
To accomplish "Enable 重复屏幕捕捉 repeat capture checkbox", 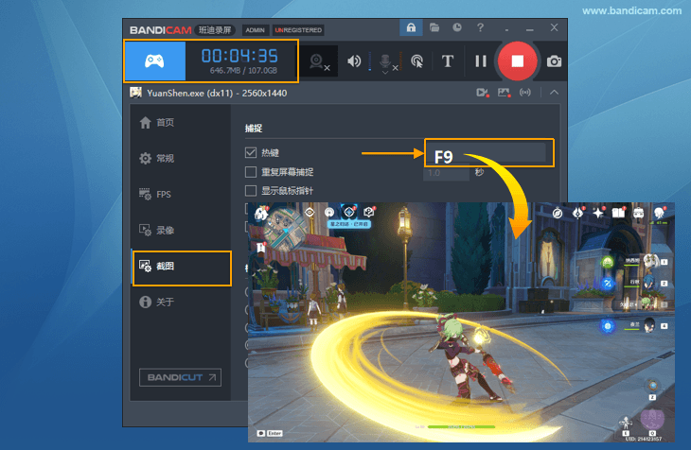I will click(251, 172).
